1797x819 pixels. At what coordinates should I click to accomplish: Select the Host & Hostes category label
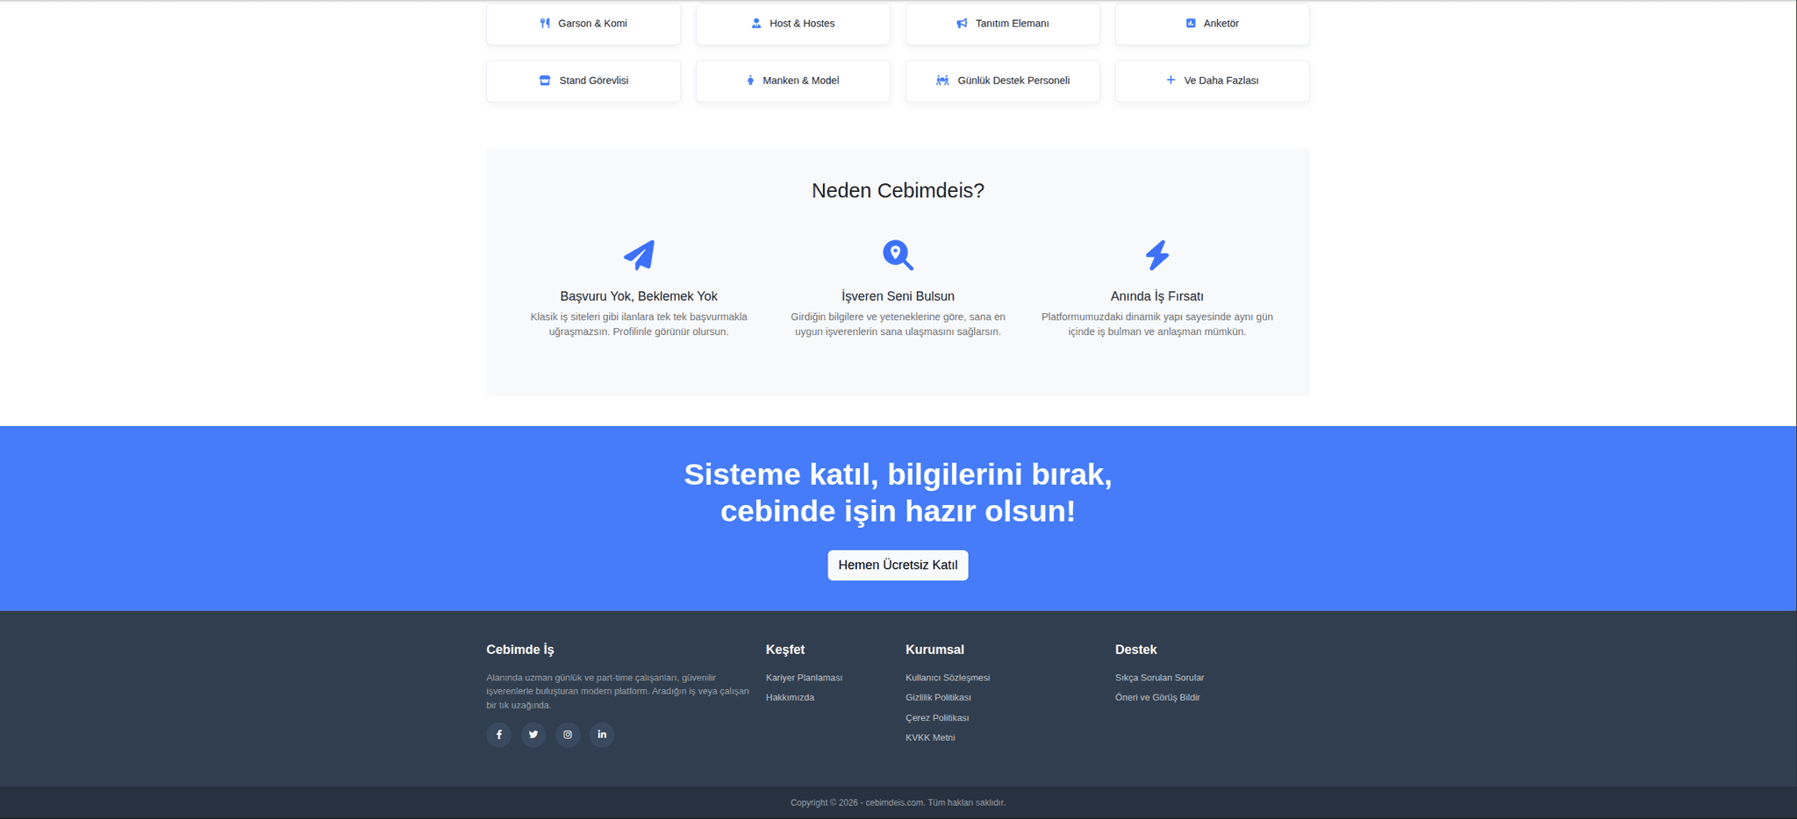click(802, 24)
